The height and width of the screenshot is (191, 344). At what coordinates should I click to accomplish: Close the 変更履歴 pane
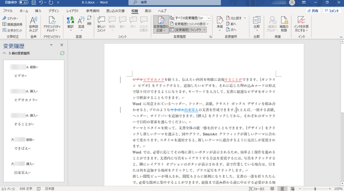pos(62,45)
